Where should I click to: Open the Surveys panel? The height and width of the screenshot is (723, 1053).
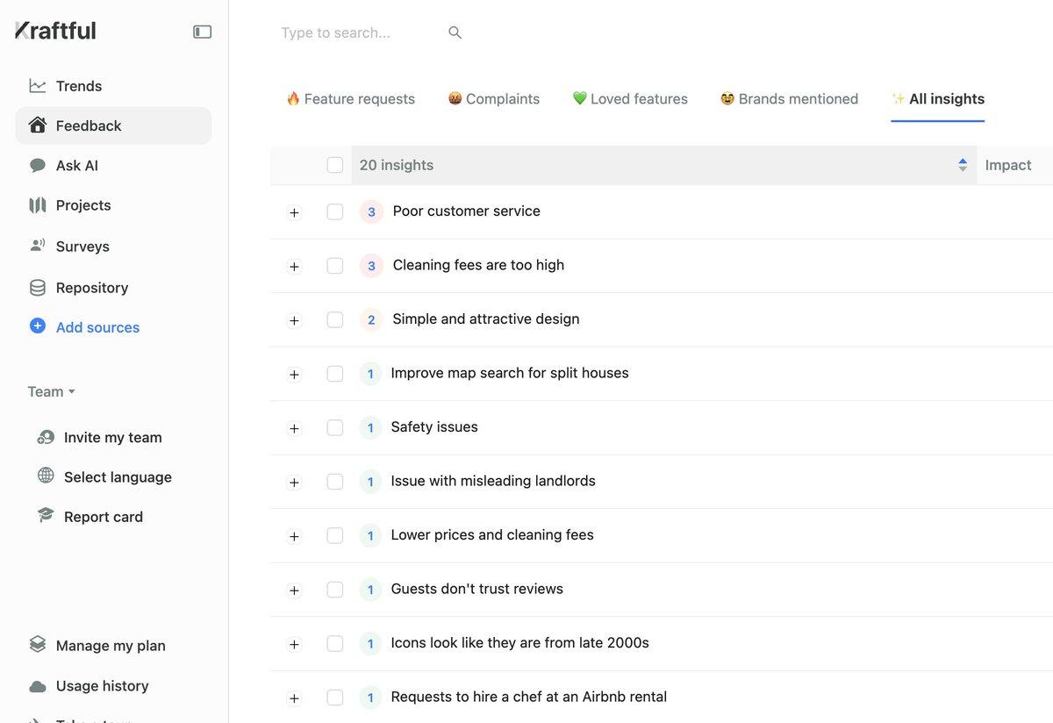(83, 246)
